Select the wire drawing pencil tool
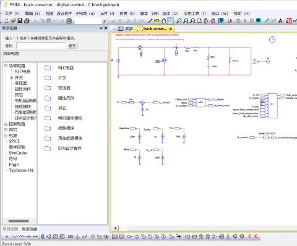 (x=150, y=21)
